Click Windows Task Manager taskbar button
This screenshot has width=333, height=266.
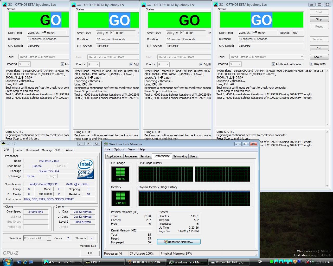coord(187,262)
